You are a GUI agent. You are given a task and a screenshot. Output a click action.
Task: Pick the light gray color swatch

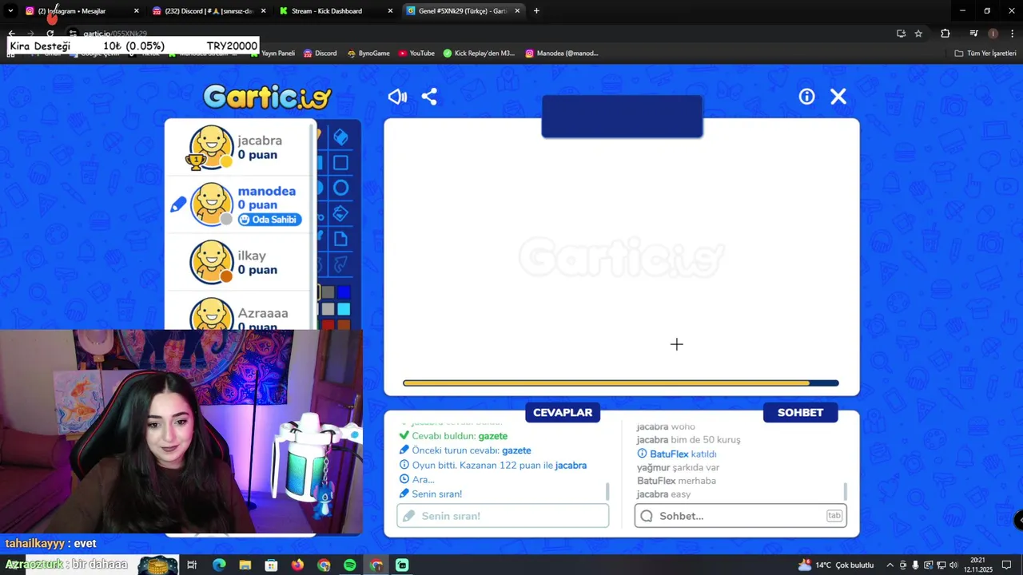point(328,309)
